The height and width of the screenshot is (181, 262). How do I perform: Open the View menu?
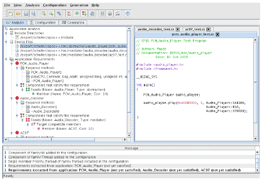pyautogui.click(x=18, y=5)
